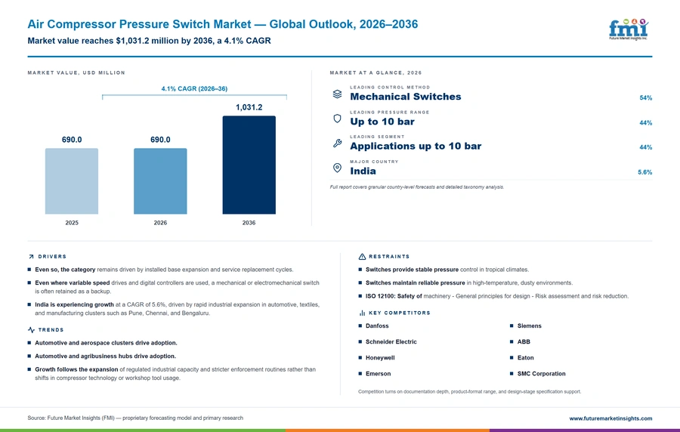Image resolution: width=680 pixels, height=432 pixels.
Task: Click the Competition turns on documentation depth note
Action: click(469, 392)
